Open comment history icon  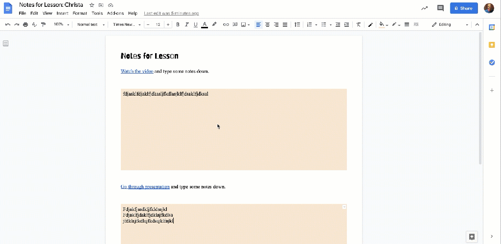[x=440, y=8]
